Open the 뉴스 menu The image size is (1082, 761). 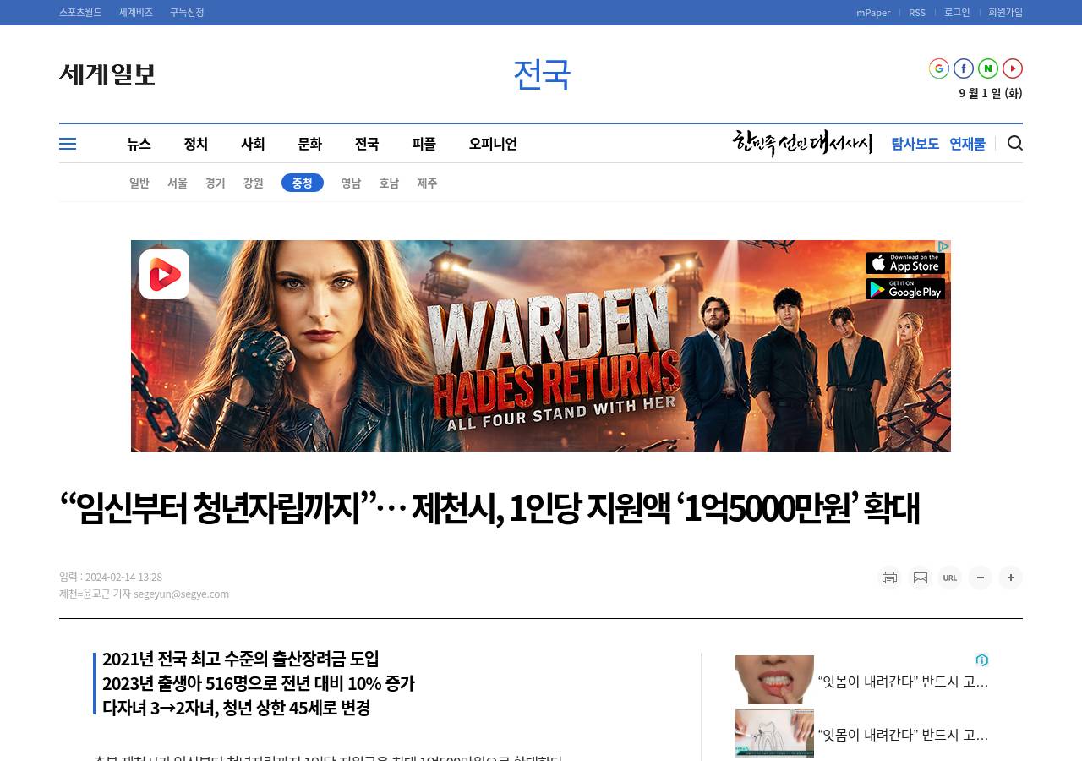coord(139,144)
